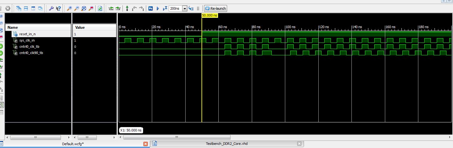Open preferences with the wrench icon
The image size is (453, 148).
tap(51, 8)
